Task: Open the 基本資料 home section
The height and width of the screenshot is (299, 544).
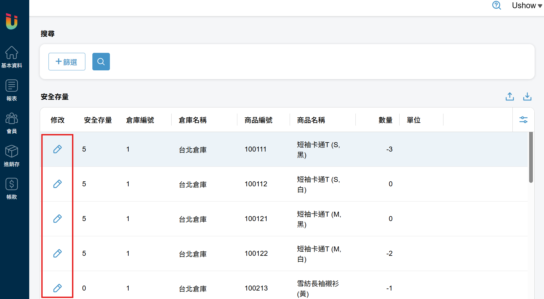Action: pos(12,57)
